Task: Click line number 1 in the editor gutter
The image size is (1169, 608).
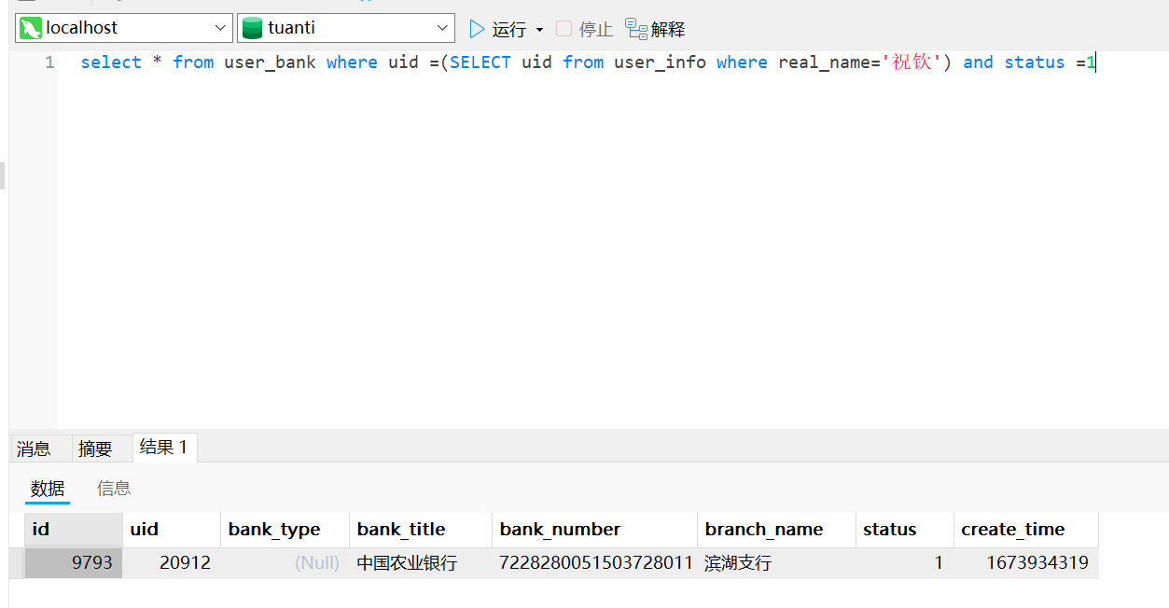Action: pos(49,62)
